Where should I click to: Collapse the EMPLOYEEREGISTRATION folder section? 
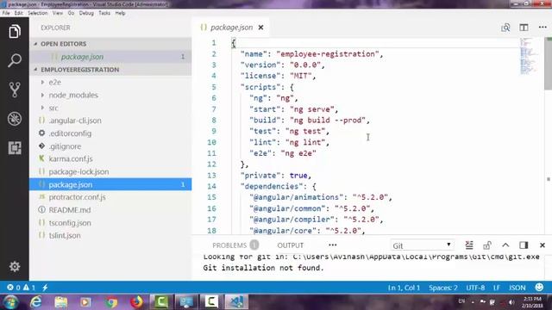click(110, 70)
